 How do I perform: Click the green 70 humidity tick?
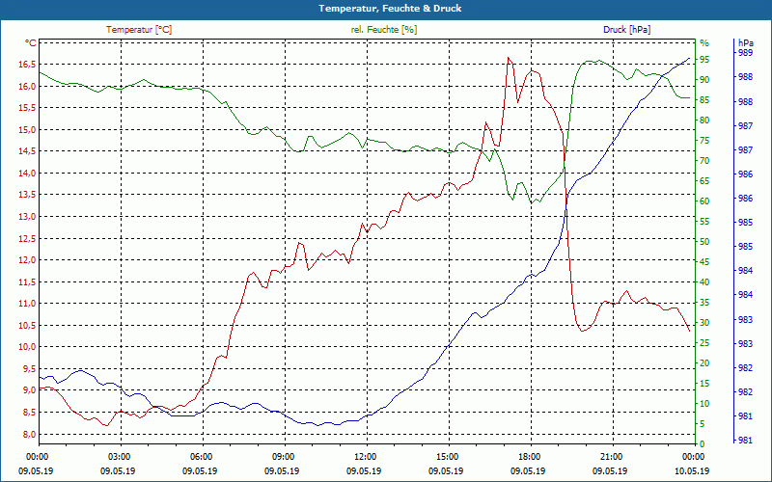[x=704, y=161]
